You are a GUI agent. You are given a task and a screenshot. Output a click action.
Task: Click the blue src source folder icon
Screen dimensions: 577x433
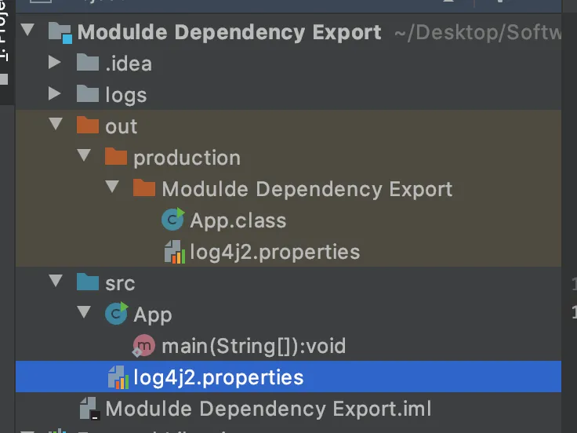[x=88, y=283]
